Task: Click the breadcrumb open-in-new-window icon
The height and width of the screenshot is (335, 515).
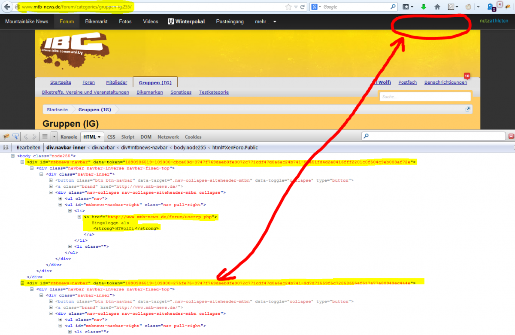Action: click(x=468, y=109)
